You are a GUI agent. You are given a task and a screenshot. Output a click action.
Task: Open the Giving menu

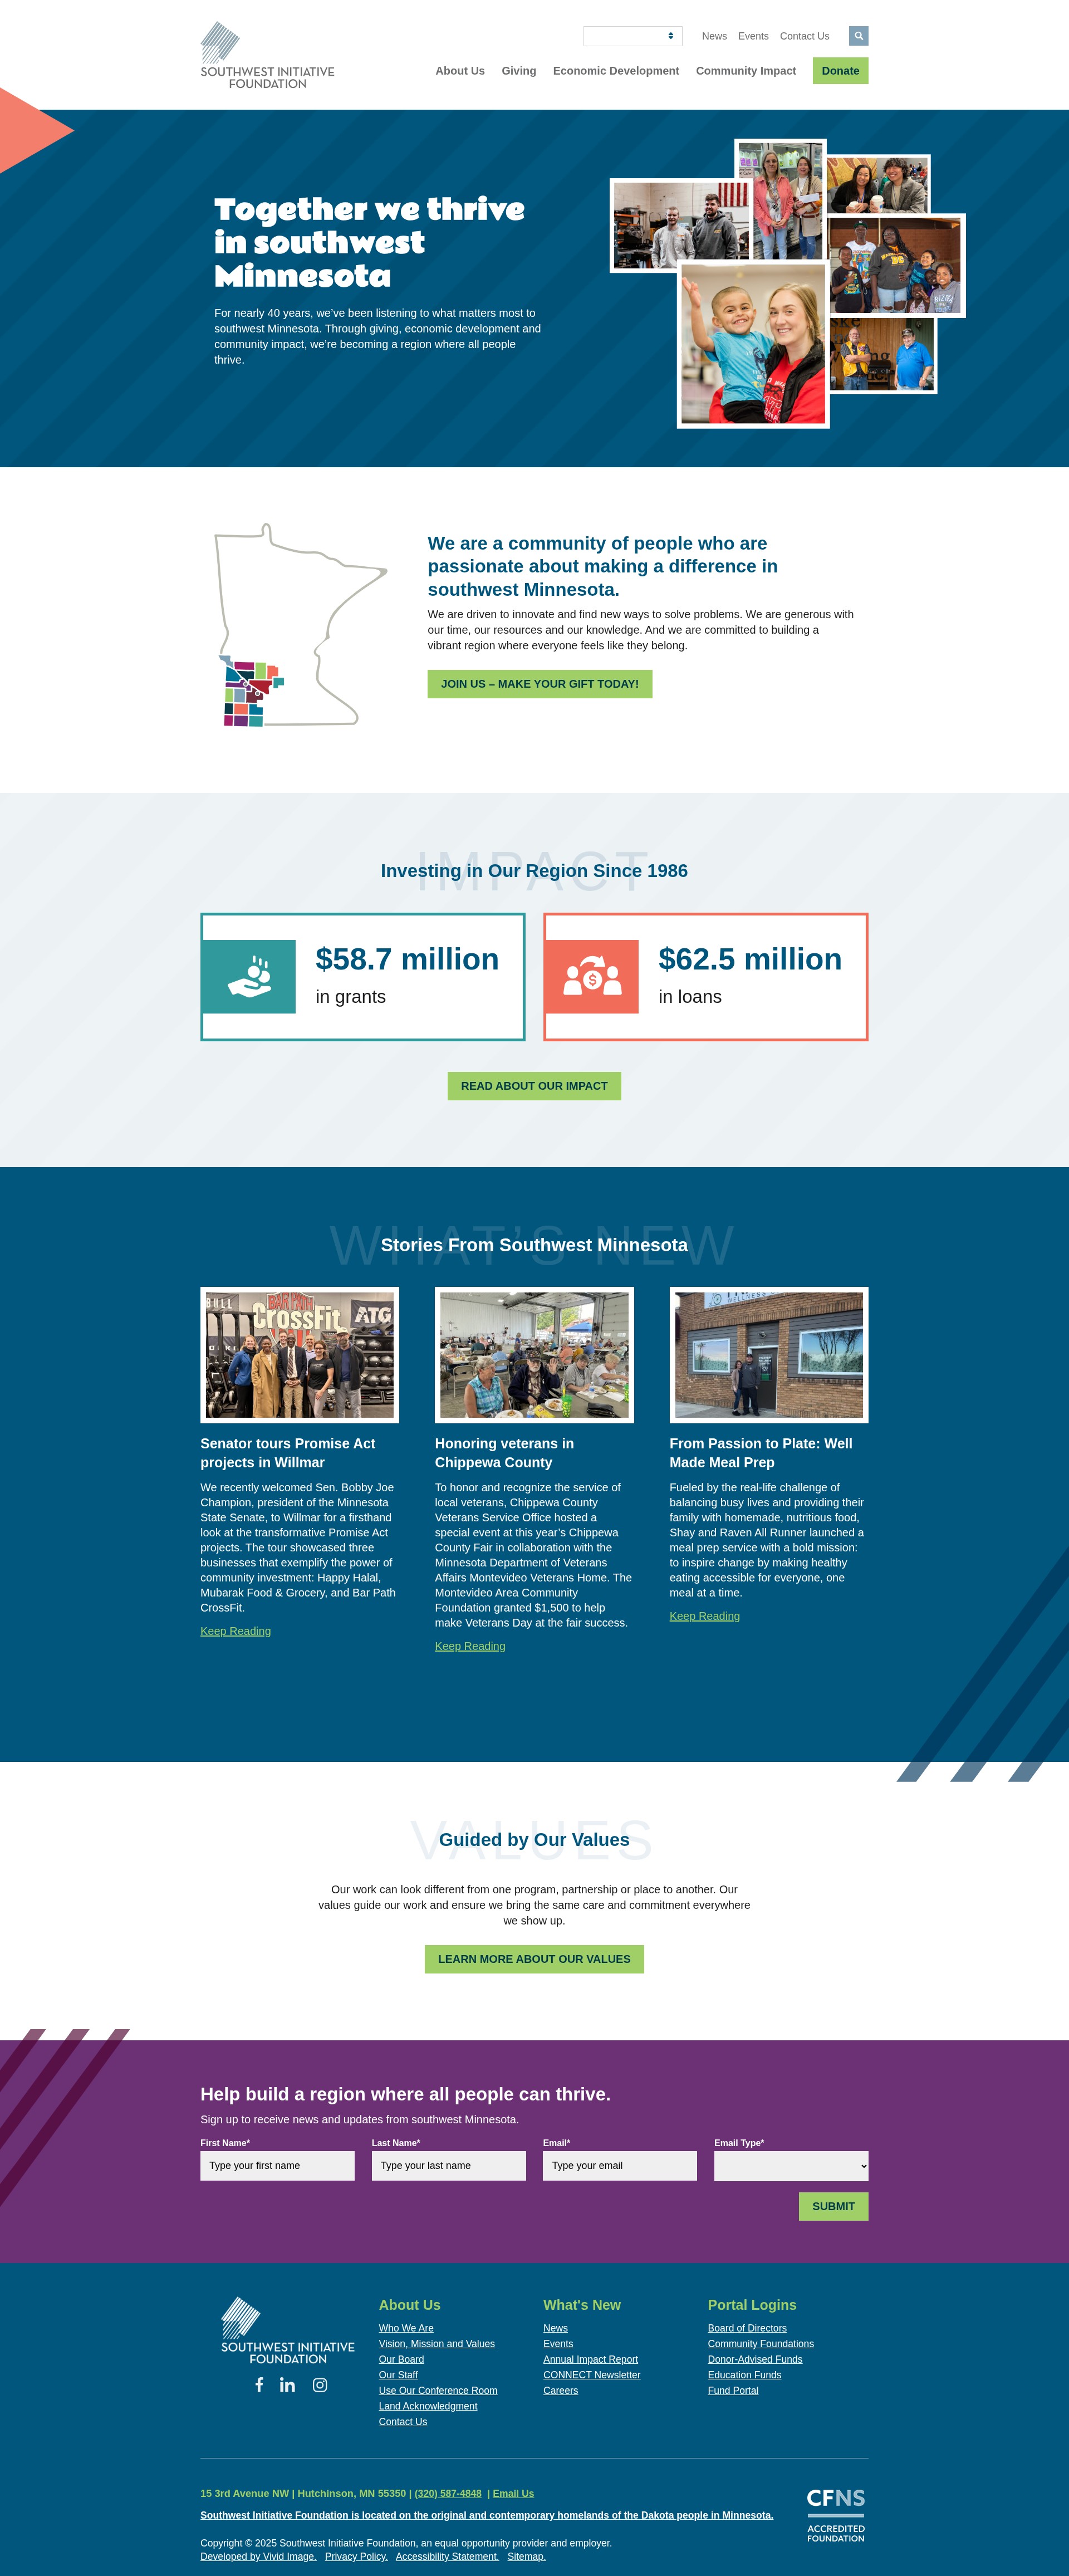pyautogui.click(x=519, y=71)
